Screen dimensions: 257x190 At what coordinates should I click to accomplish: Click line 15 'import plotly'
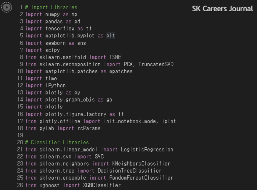tap(44, 107)
